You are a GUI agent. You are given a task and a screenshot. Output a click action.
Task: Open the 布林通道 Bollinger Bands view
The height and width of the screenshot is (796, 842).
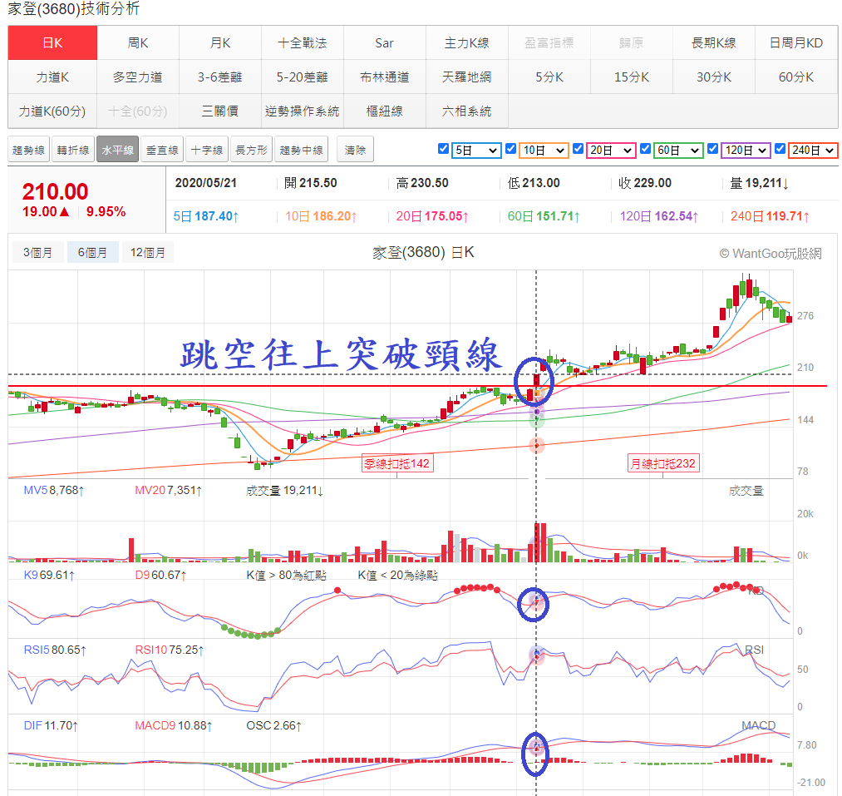(x=384, y=76)
